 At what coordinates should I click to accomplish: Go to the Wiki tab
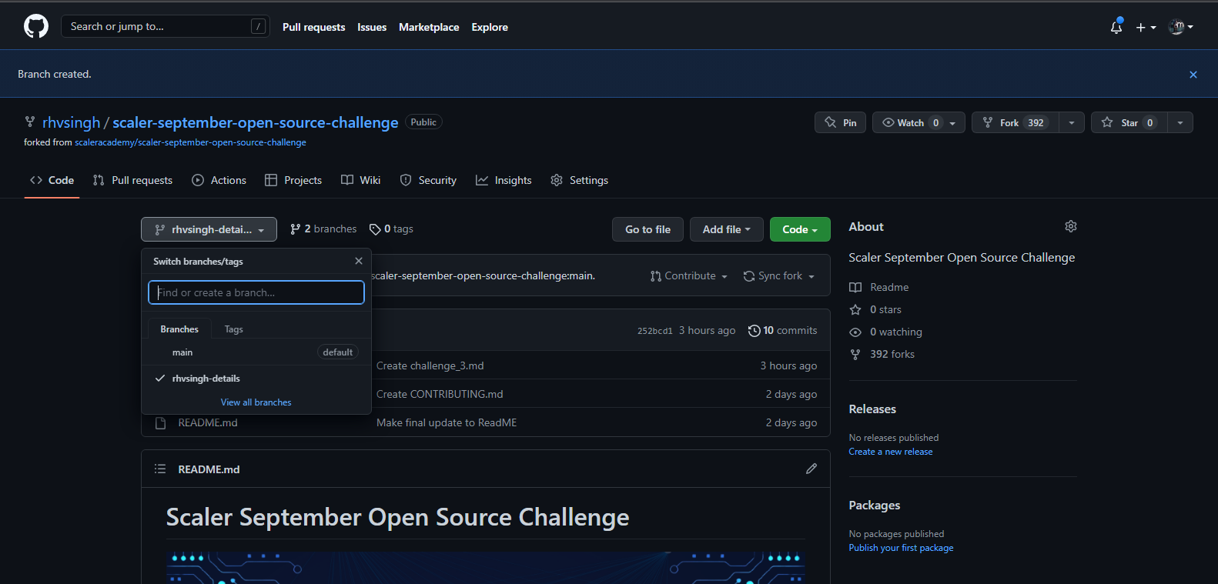click(x=360, y=180)
